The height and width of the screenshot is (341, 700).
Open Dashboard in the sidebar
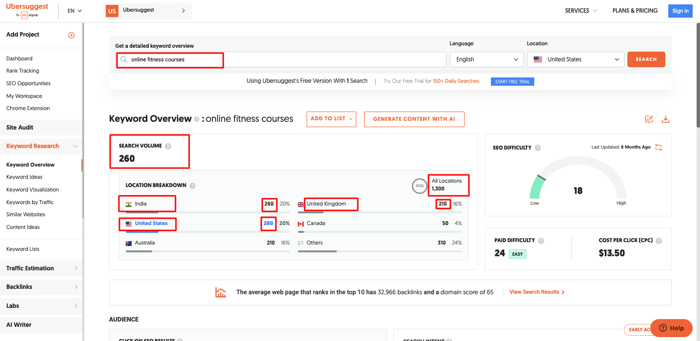(19, 58)
